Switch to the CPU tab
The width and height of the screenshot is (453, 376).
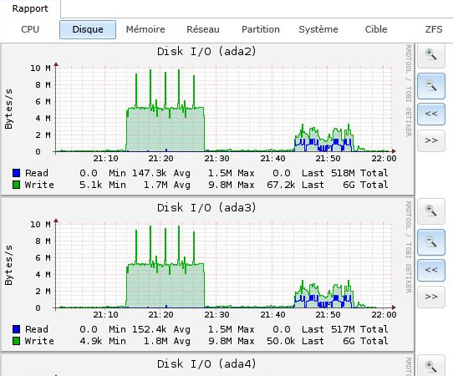[x=30, y=29]
